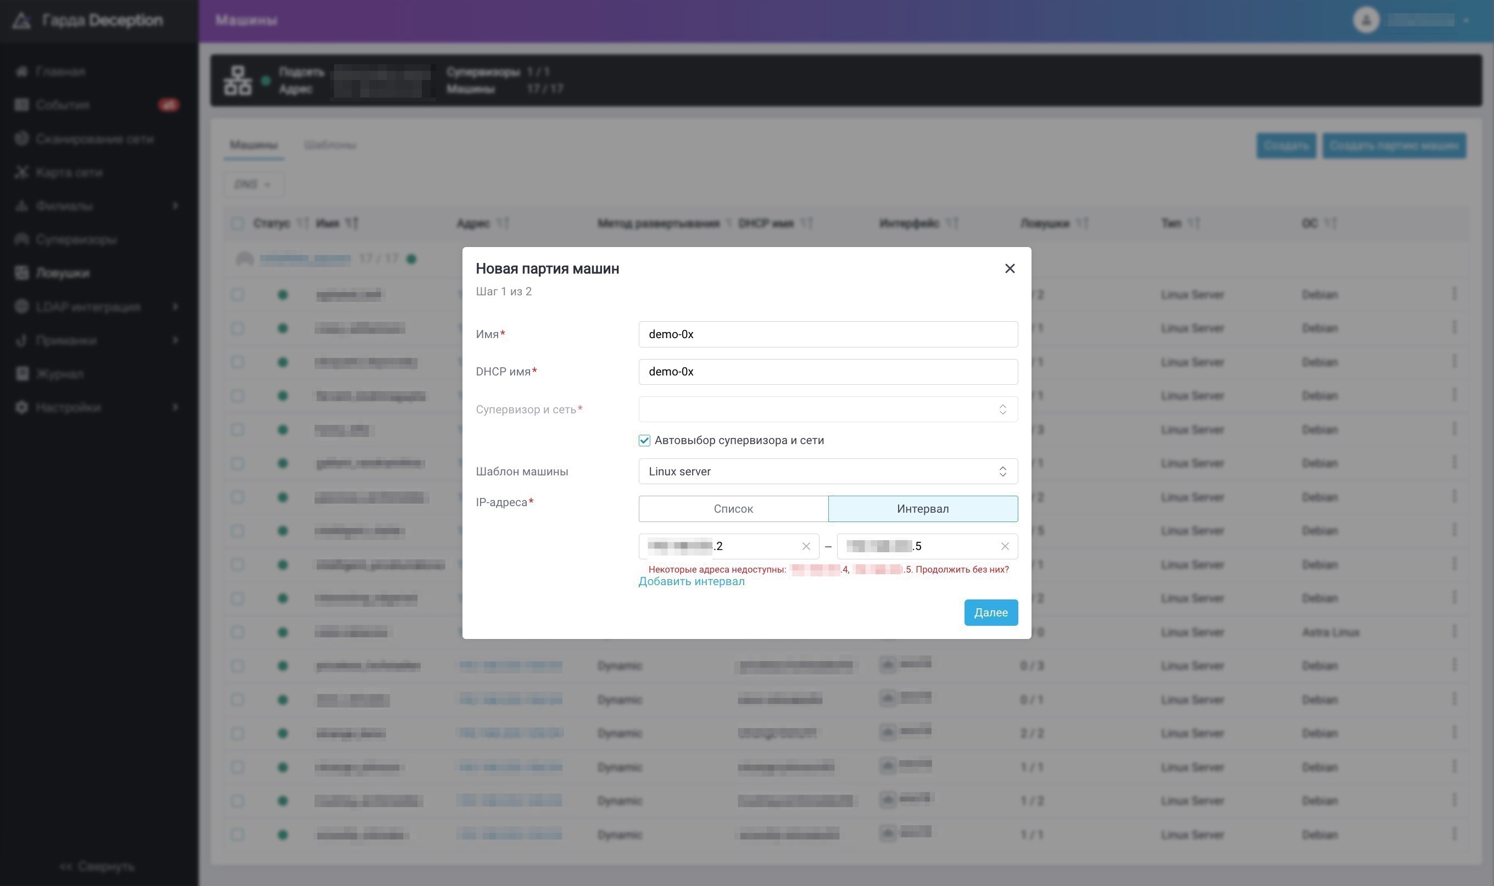Viewport: 1494px width, 886px height.
Task: Click the Гарда Deception logo icon
Action: coord(21,20)
